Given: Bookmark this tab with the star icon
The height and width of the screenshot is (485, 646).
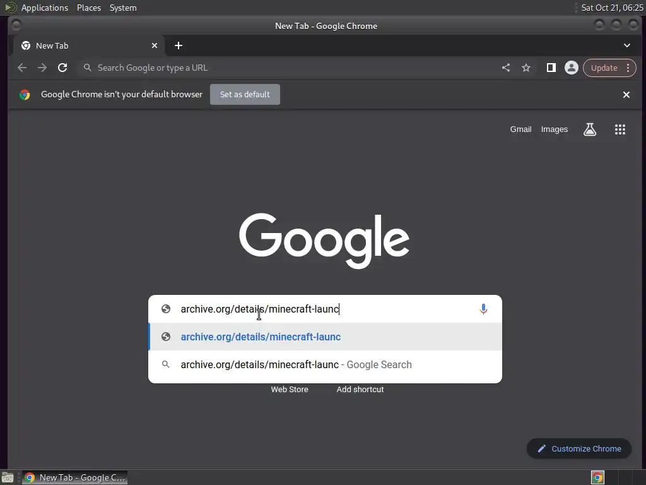Looking at the screenshot, I should pyautogui.click(x=526, y=68).
